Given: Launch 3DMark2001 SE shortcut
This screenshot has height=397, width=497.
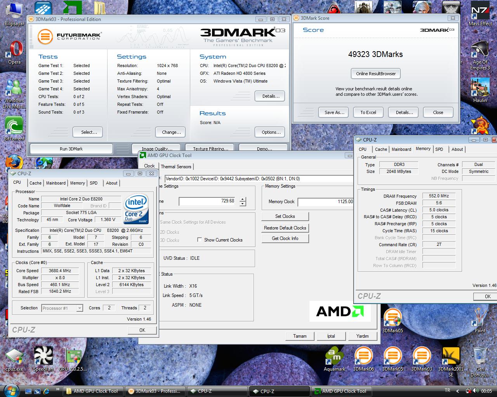Looking at the screenshot, I should [x=451, y=362].
